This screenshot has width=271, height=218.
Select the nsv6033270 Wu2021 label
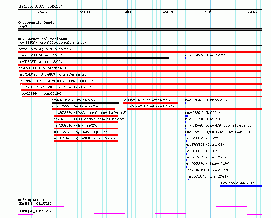click(x=237, y=183)
